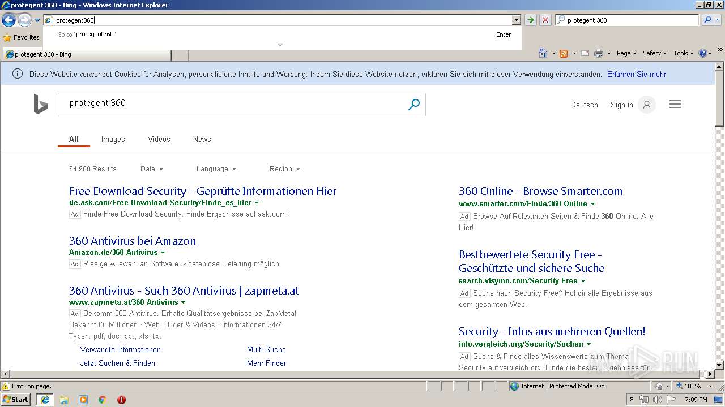Click the red Stop loading X button
725x407 pixels.
tap(545, 20)
